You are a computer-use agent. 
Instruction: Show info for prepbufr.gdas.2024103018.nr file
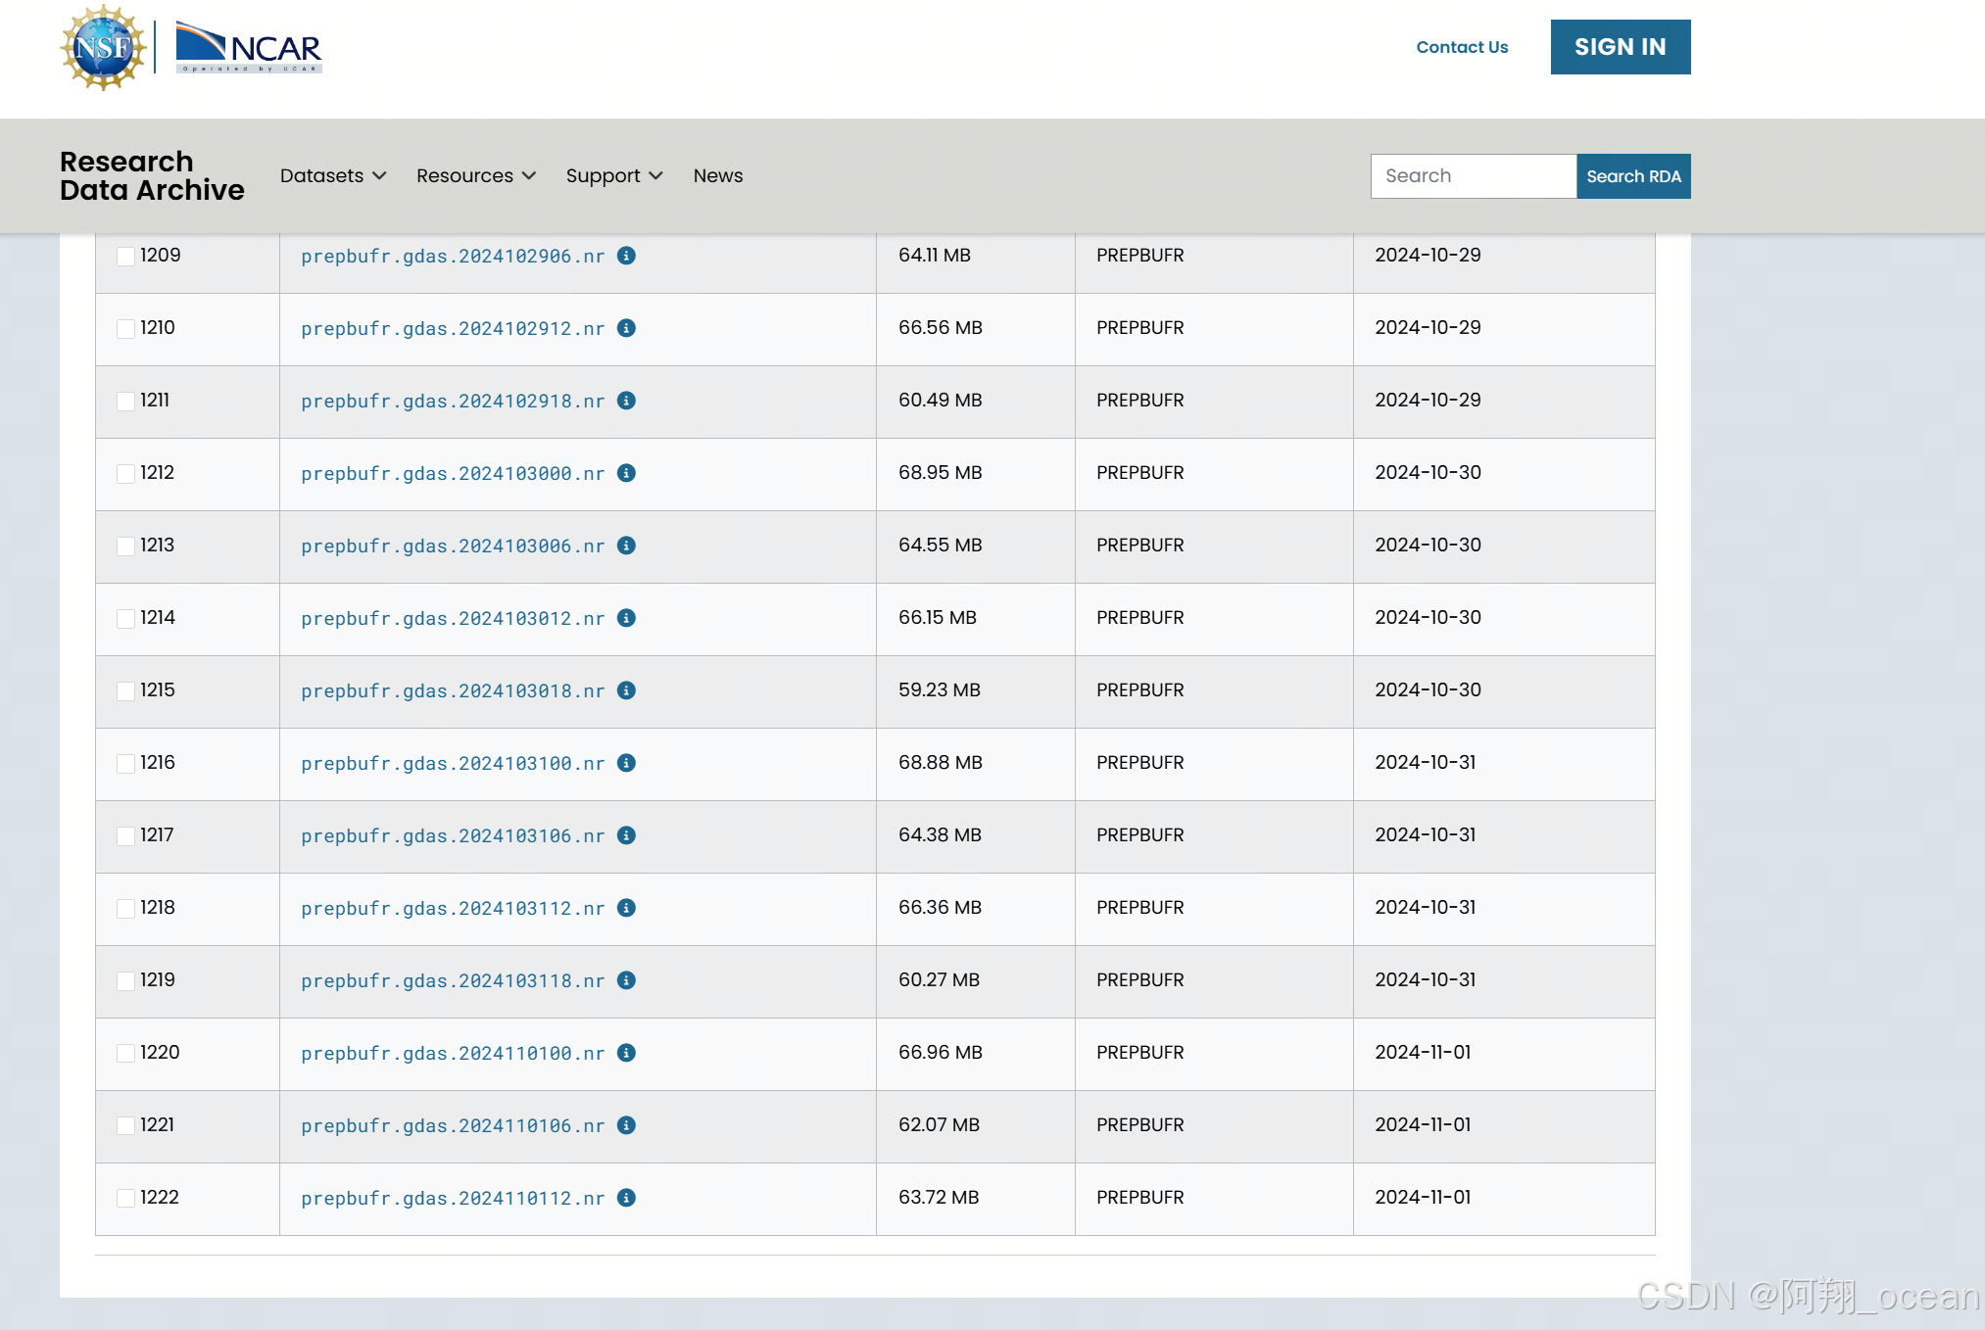click(x=626, y=690)
